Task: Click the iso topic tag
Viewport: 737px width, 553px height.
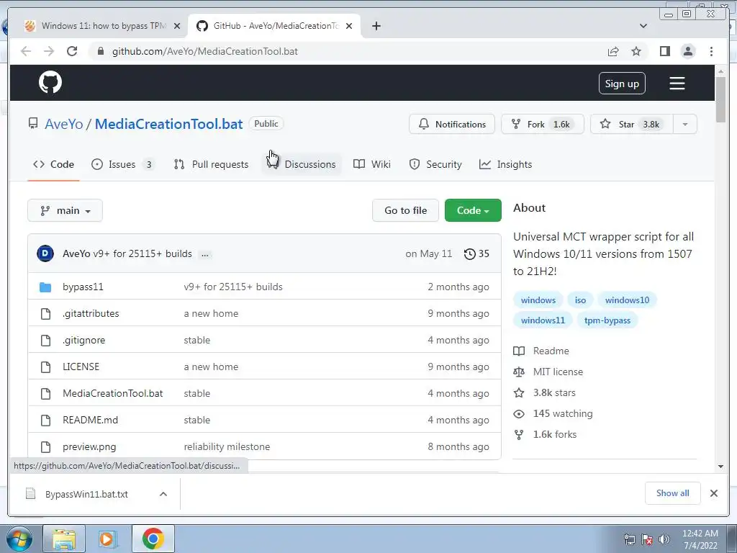Action: coord(580,300)
